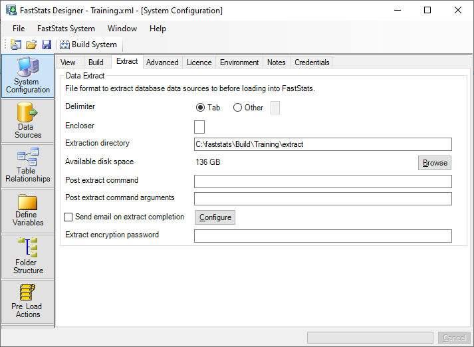Click the Post extract command field
The image size is (474, 347).
(x=323, y=181)
